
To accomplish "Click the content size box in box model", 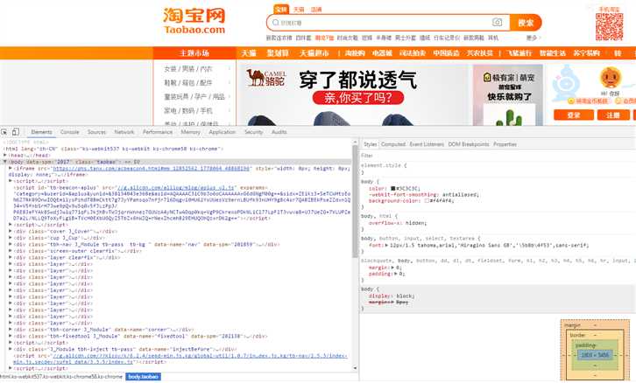I will pos(595,355).
